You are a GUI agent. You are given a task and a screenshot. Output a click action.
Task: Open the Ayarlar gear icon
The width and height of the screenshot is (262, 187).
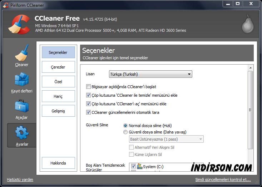[22, 133]
